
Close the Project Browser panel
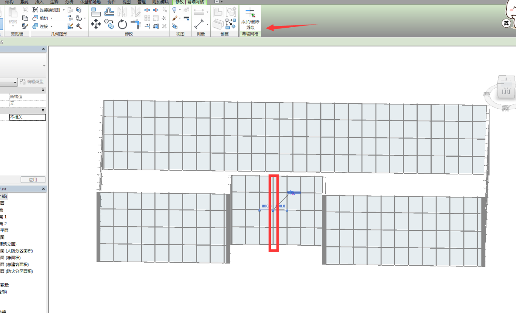click(x=43, y=189)
